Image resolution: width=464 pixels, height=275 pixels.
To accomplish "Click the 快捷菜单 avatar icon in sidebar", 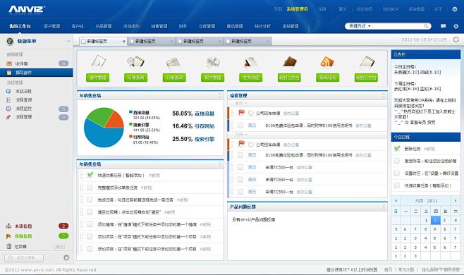I will 10,41.
